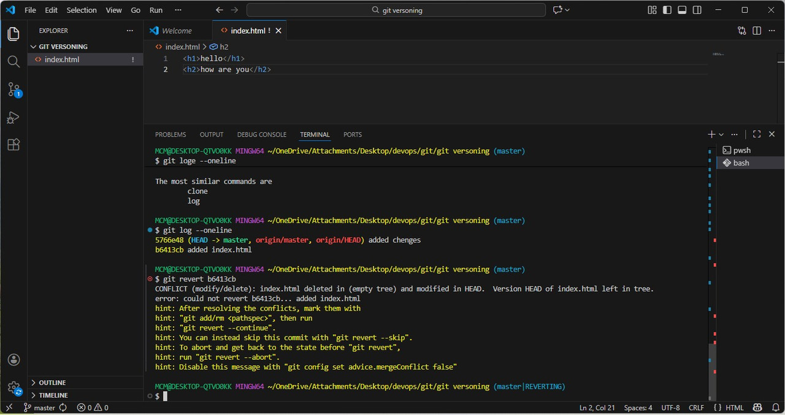Select the bash terminal instance
Image resolution: width=785 pixels, height=415 pixels.
click(x=750, y=162)
